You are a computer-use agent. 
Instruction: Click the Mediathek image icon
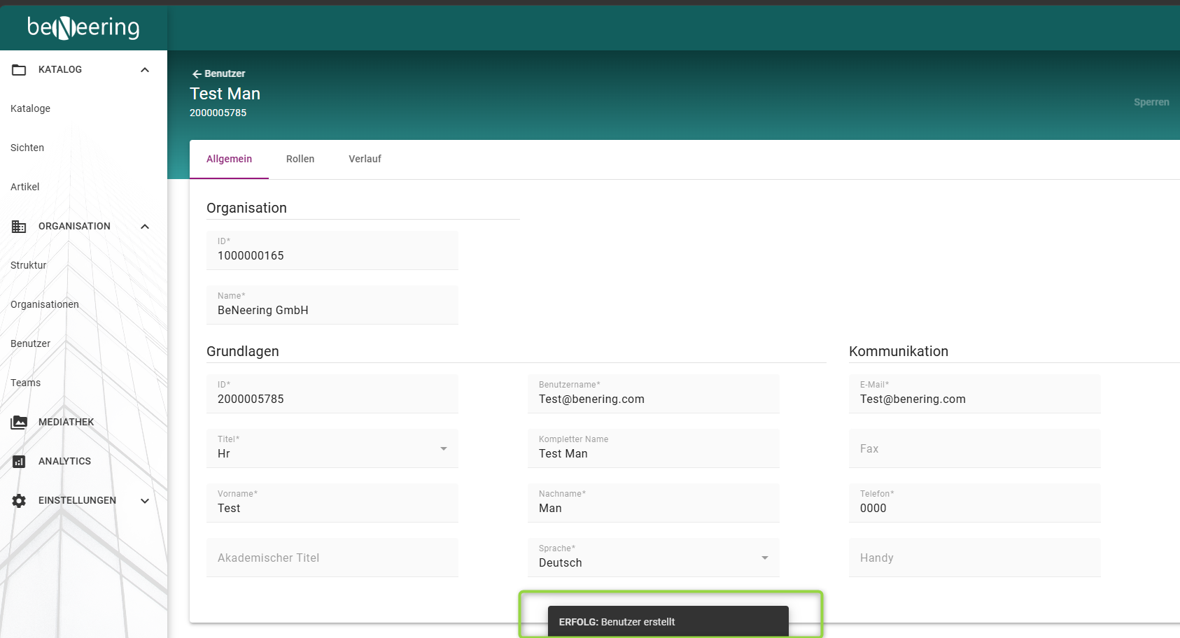pyautogui.click(x=19, y=423)
